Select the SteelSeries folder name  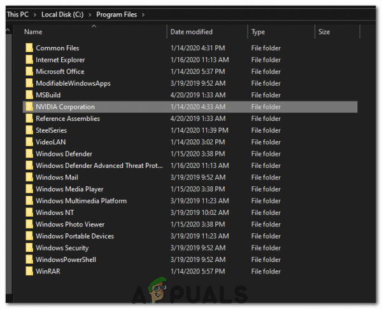click(x=51, y=130)
